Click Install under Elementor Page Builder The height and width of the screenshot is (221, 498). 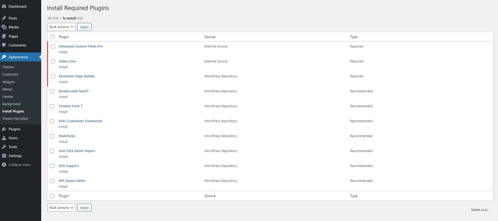[x=63, y=82]
